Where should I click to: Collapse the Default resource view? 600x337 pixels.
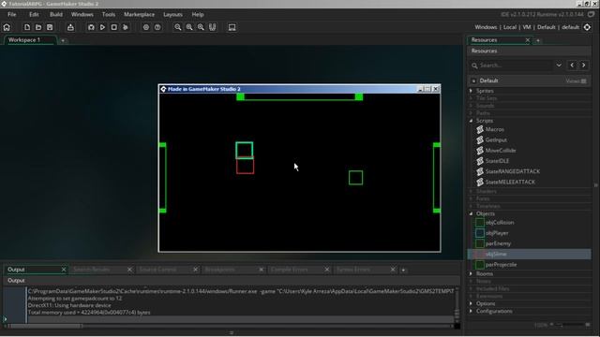[473, 81]
